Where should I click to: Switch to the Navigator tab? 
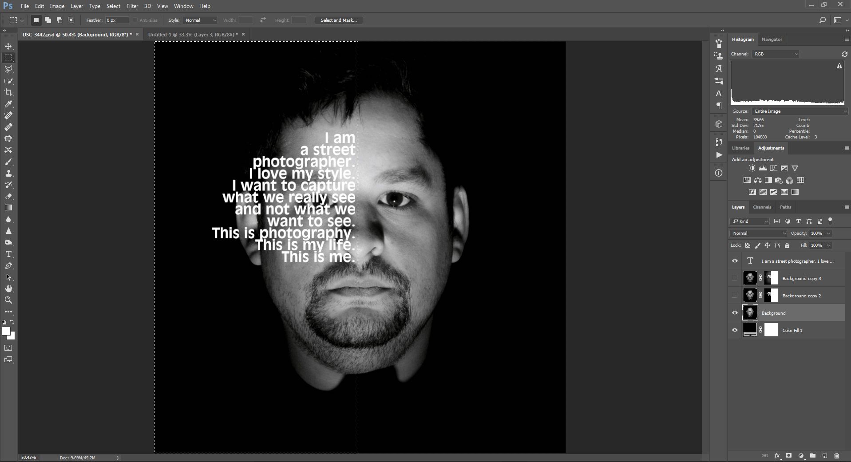pos(772,39)
